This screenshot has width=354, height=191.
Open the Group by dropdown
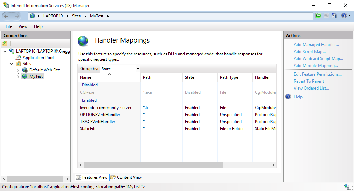120,69
